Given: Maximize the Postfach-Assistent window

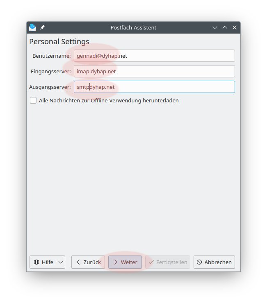Looking at the screenshot, I should [224, 27].
